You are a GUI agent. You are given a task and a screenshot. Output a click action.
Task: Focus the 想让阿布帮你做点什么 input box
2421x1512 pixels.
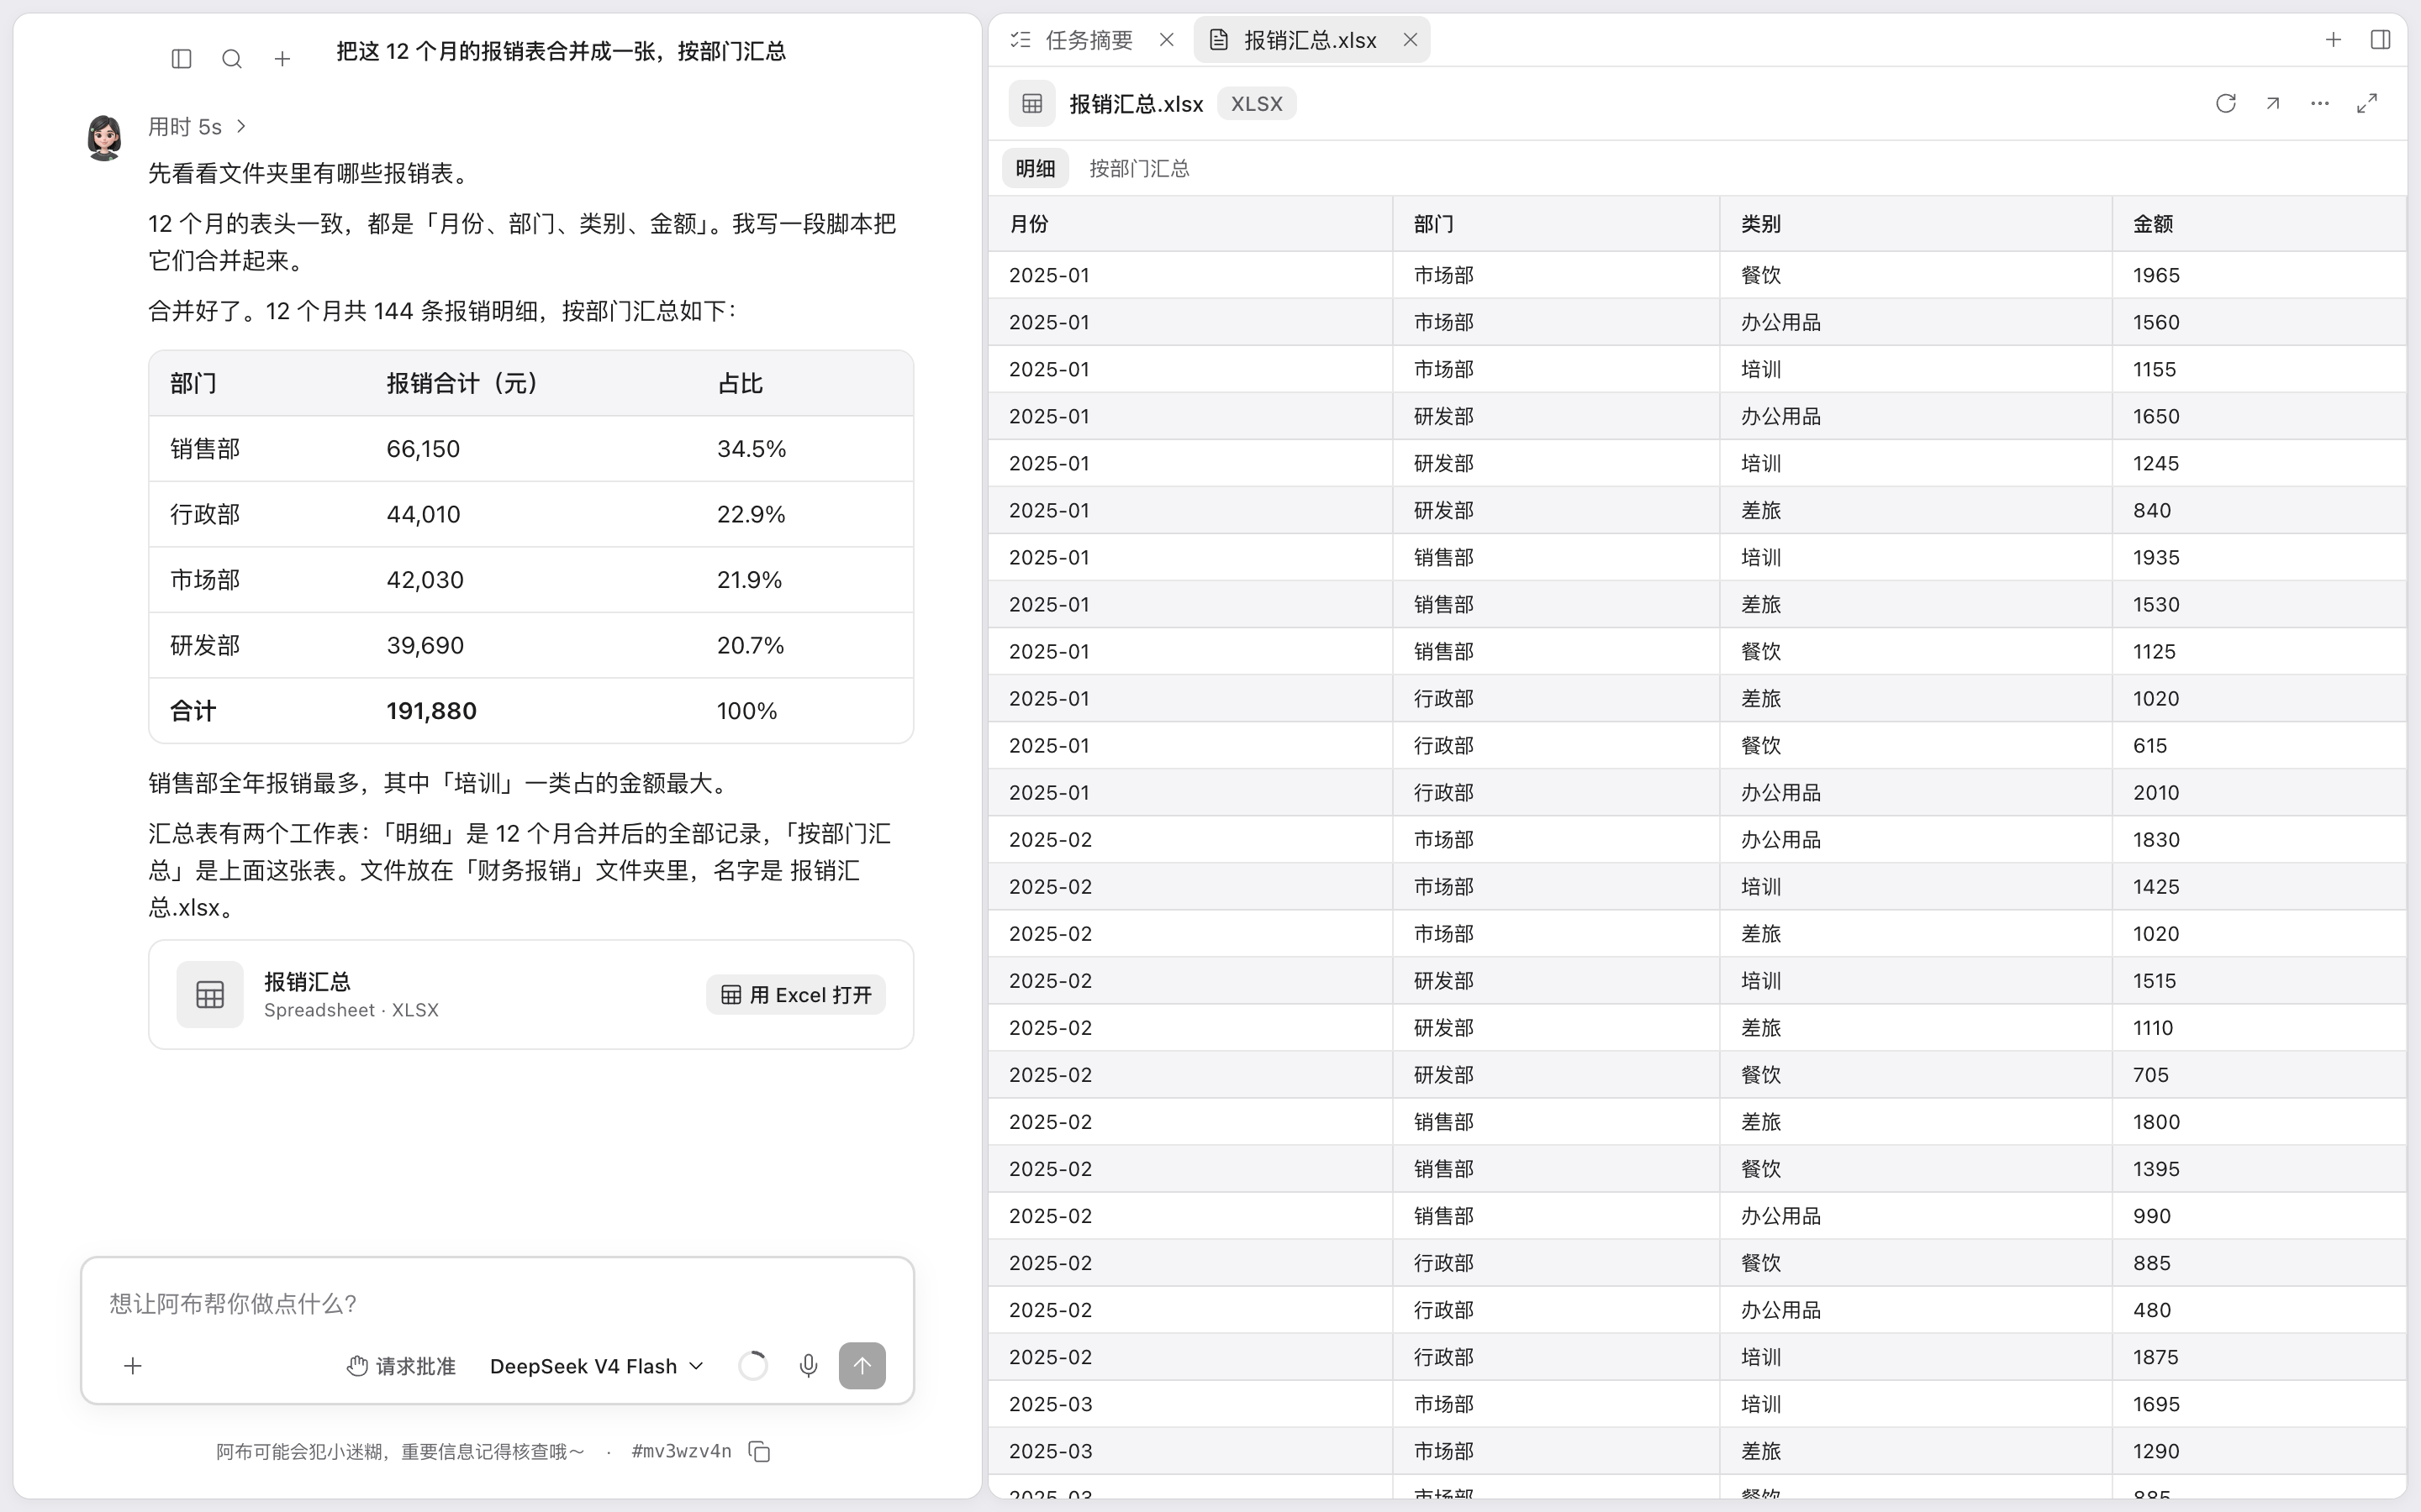[x=497, y=1304]
